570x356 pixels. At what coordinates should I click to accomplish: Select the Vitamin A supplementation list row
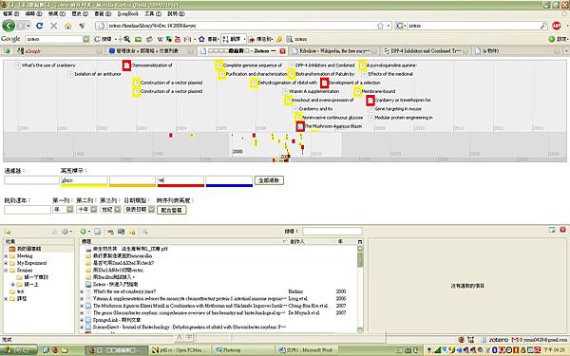pyautogui.click(x=218, y=299)
